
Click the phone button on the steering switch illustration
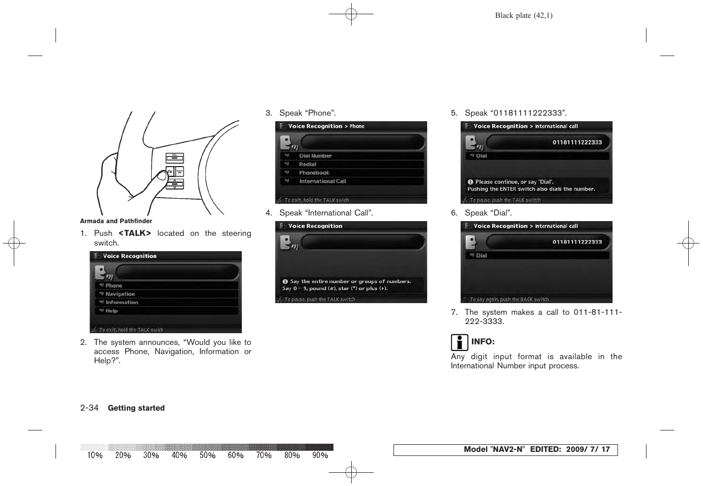click(x=179, y=172)
